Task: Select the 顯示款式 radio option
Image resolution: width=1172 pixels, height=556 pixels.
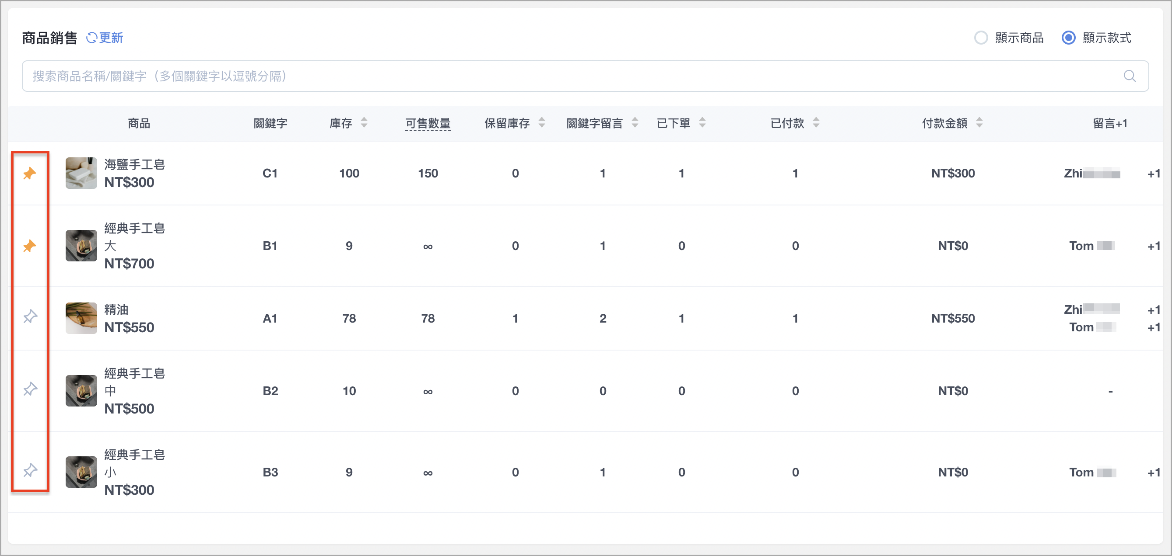Action: pyautogui.click(x=1068, y=38)
